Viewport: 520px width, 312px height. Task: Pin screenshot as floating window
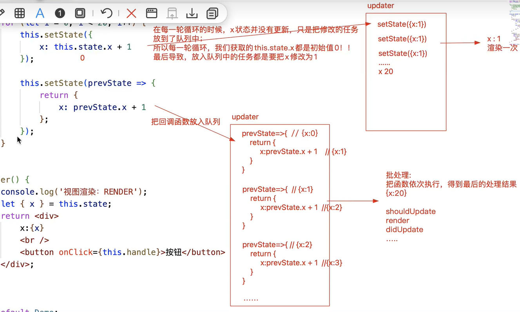(152, 13)
